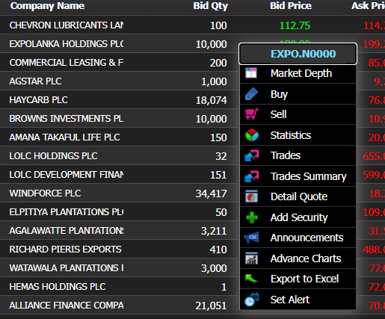This screenshot has width=385, height=319.
Task: Click the Announcements megaphone icon
Action: pos(252,238)
